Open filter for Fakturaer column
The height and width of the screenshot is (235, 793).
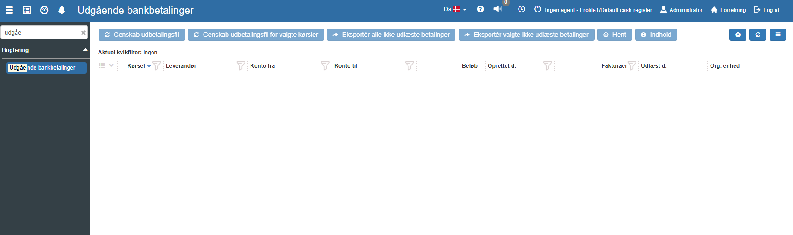632,66
